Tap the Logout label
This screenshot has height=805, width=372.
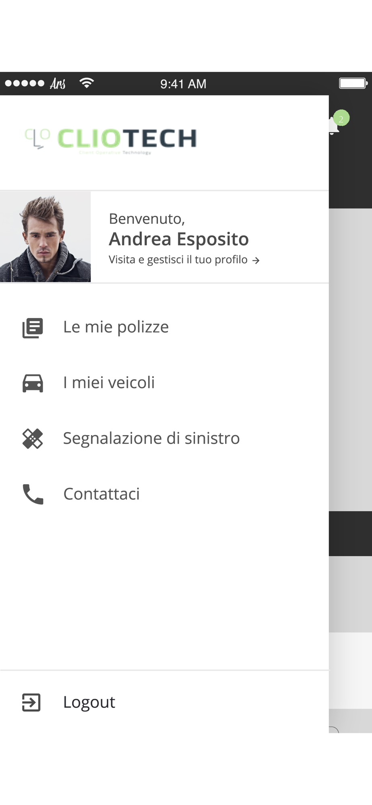point(89,702)
